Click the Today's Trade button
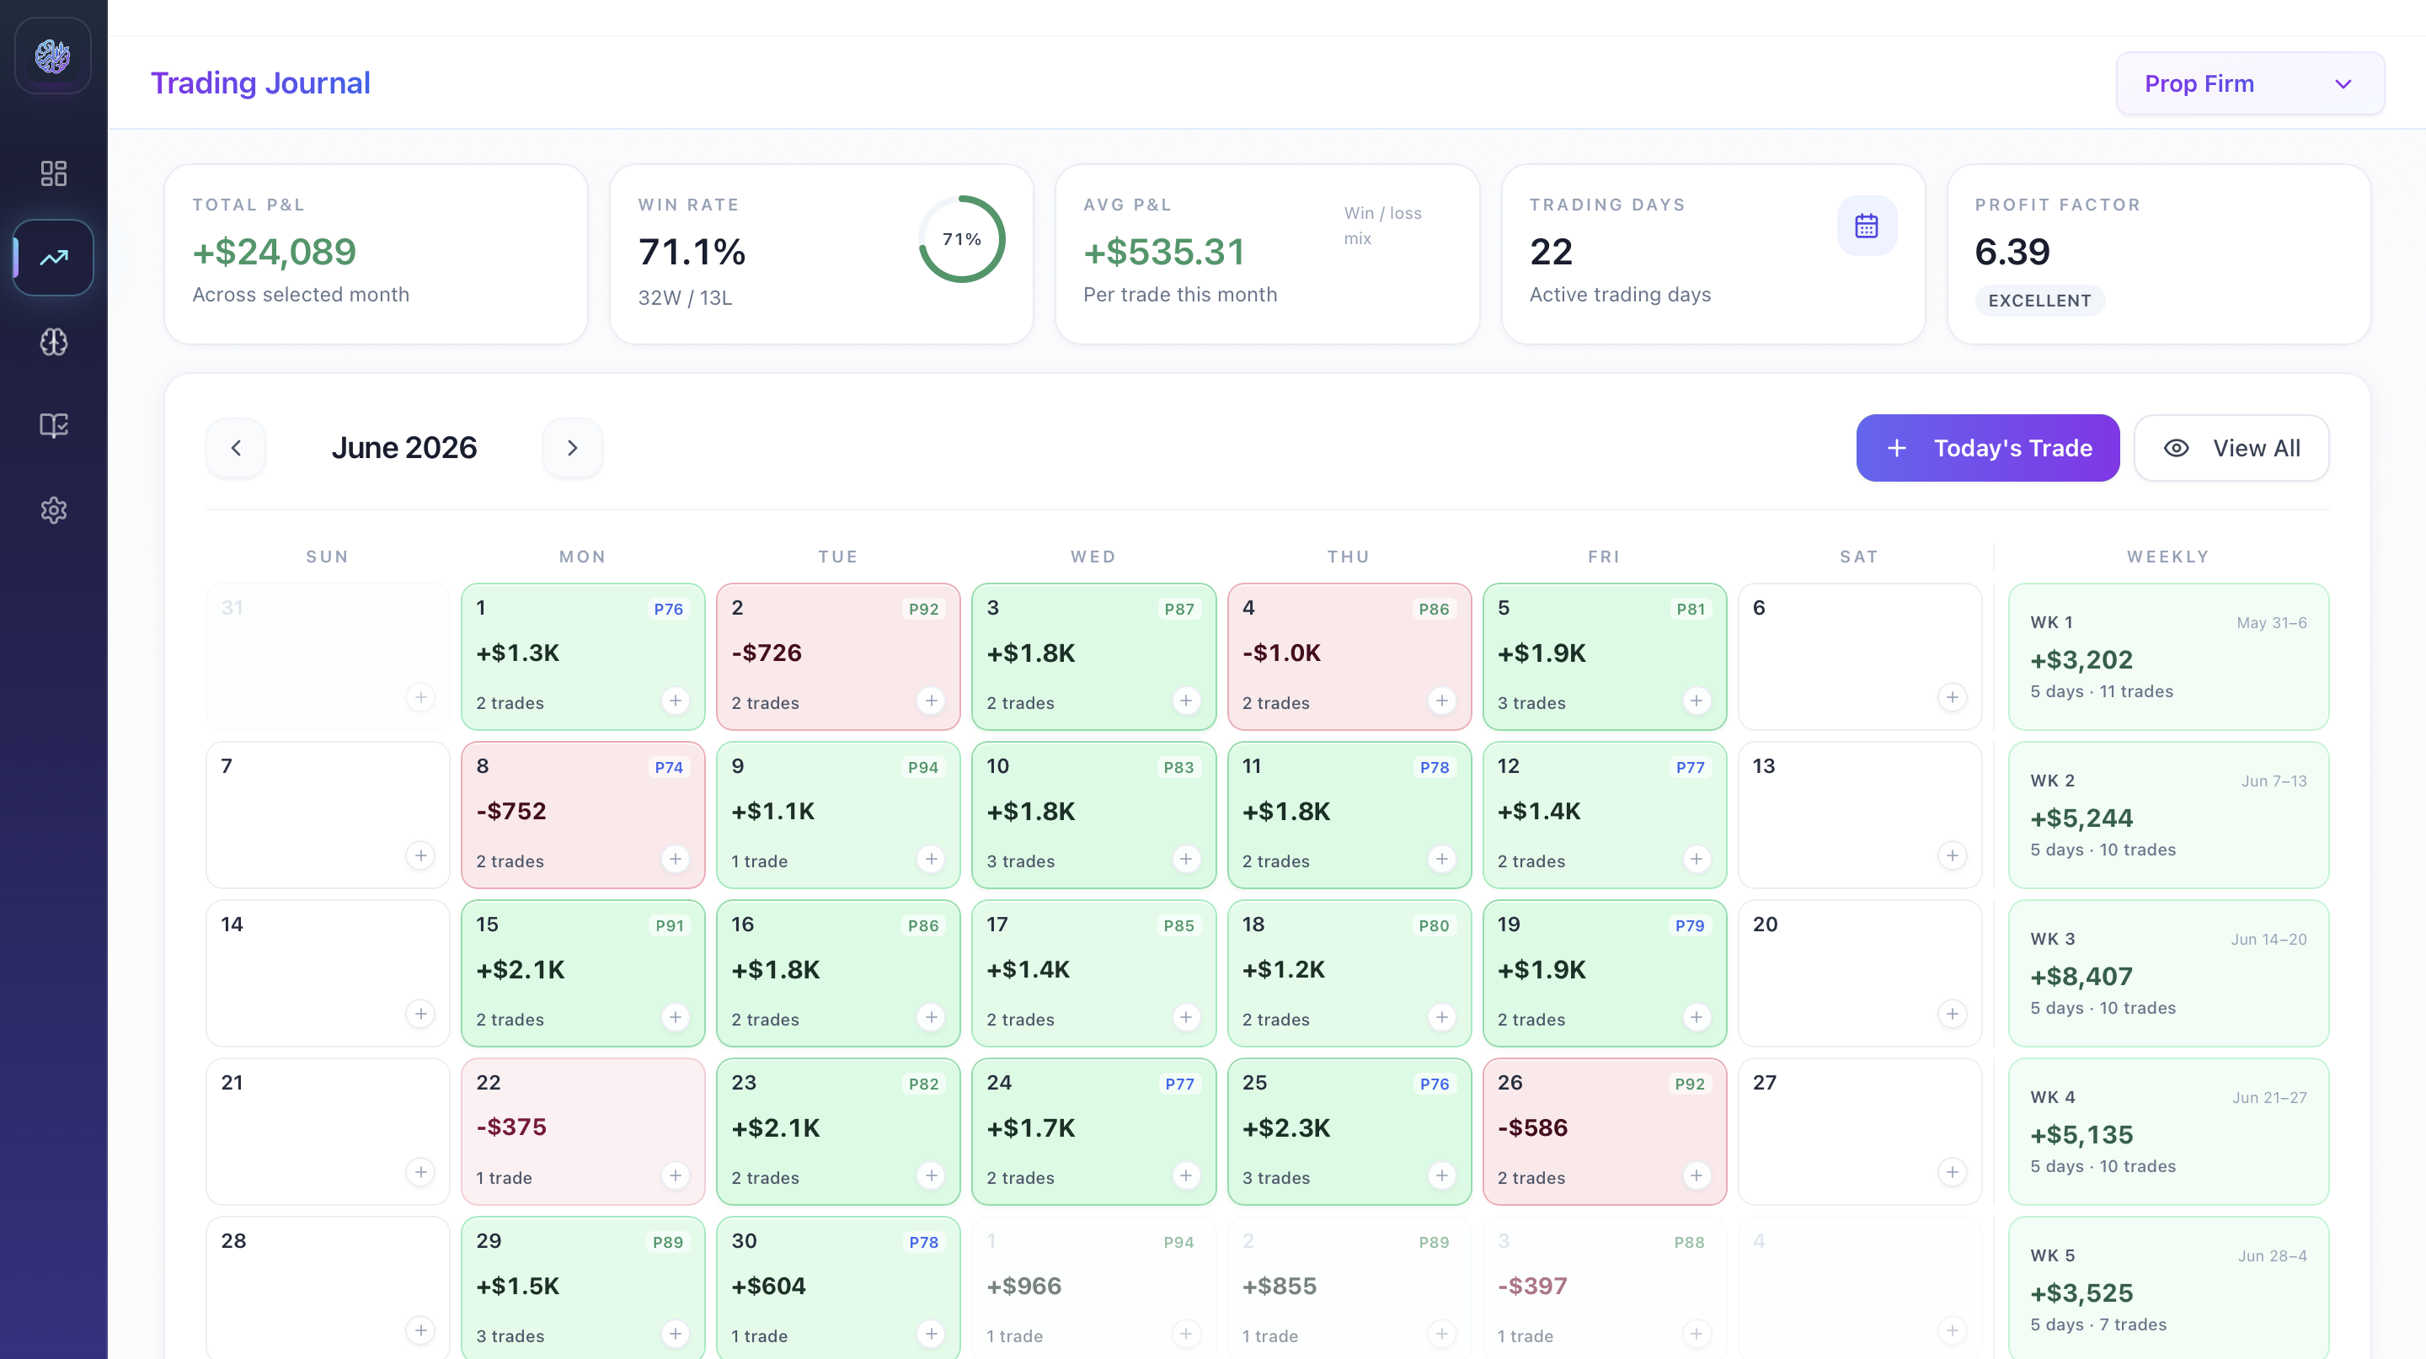Viewport: 2426px width, 1359px height. coord(1987,448)
